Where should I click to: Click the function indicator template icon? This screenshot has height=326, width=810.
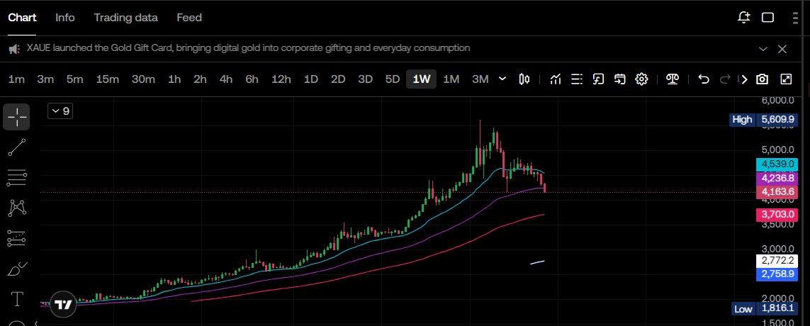[598, 79]
